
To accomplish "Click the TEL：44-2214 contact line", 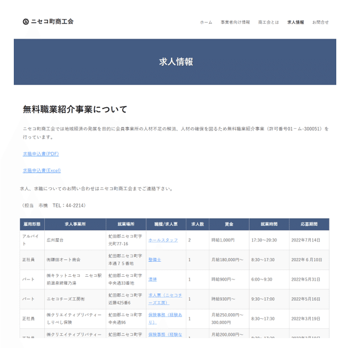I will click(69, 205).
